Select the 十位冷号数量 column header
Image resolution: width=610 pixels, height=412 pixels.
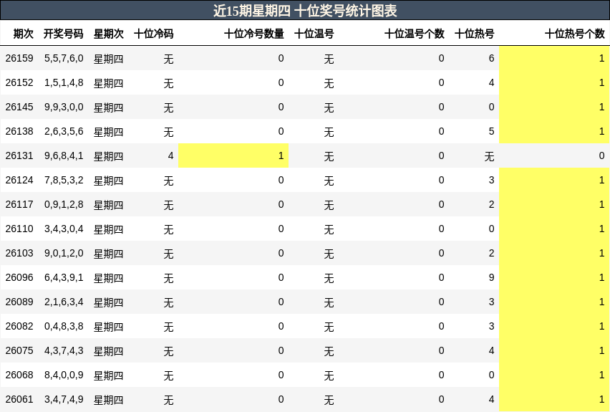pyautogui.click(x=254, y=34)
